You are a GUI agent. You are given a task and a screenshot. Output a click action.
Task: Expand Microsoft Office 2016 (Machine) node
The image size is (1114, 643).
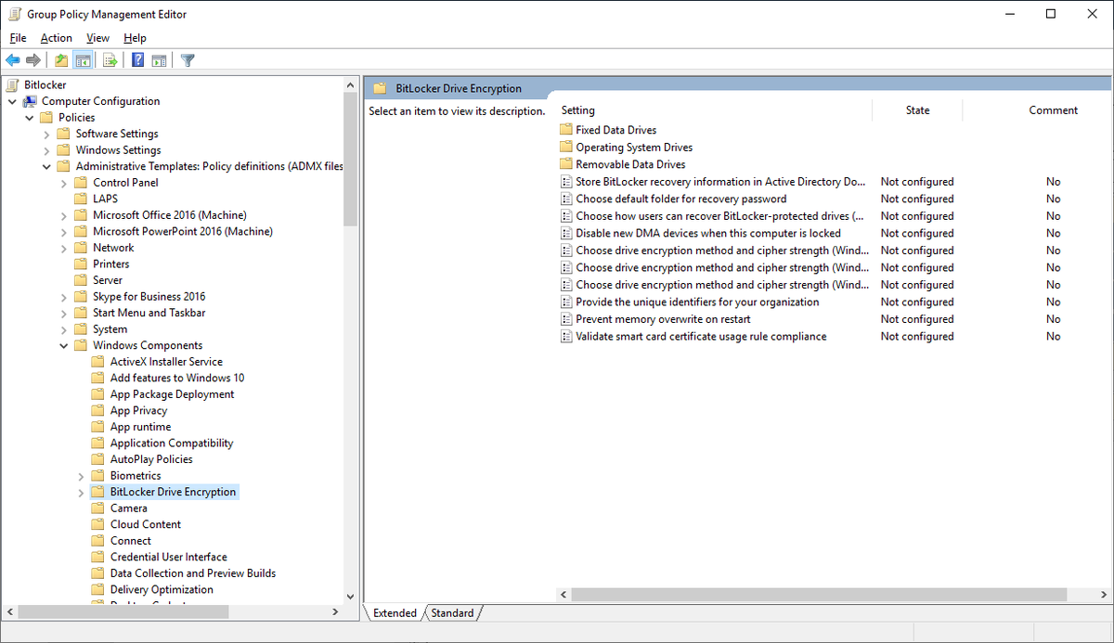(64, 215)
